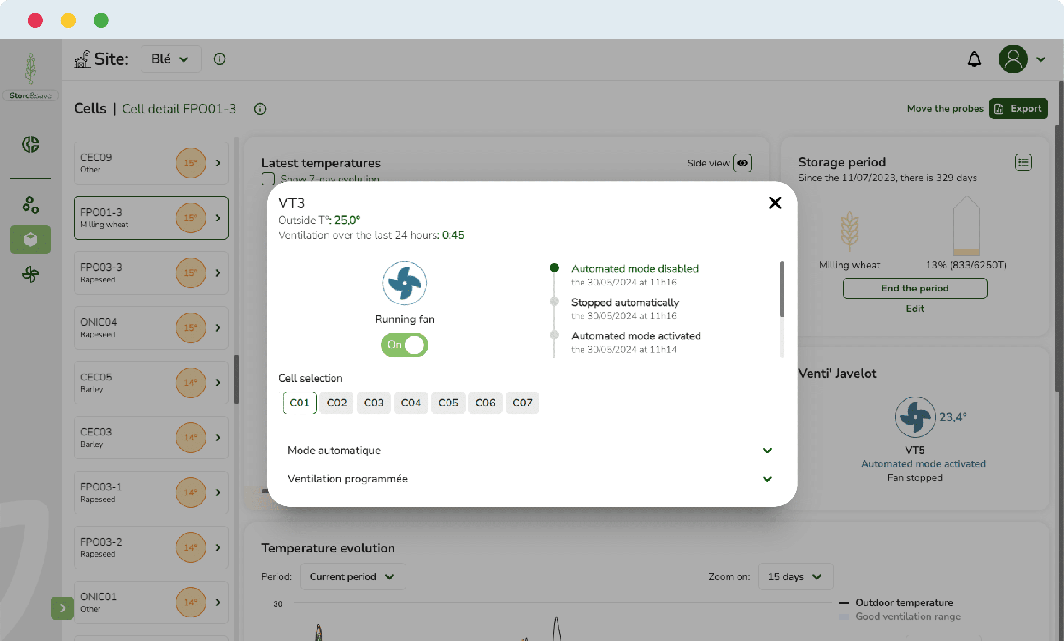This screenshot has height=641, width=1064.
Task: Open the Blé site dropdown
Action: (x=170, y=59)
